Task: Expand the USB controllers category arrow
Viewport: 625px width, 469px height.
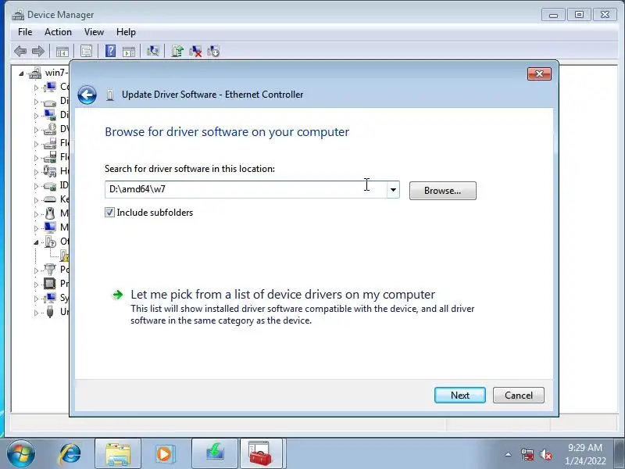Action: (36, 313)
